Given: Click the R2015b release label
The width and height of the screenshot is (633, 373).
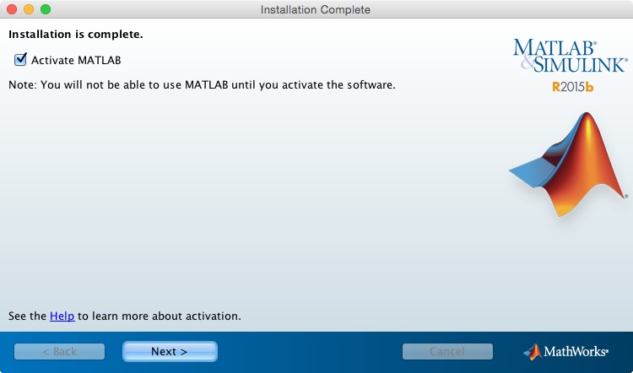Looking at the screenshot, I should point(573,86).
